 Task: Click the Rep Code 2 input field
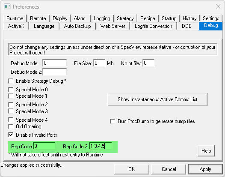pos(101,146)
